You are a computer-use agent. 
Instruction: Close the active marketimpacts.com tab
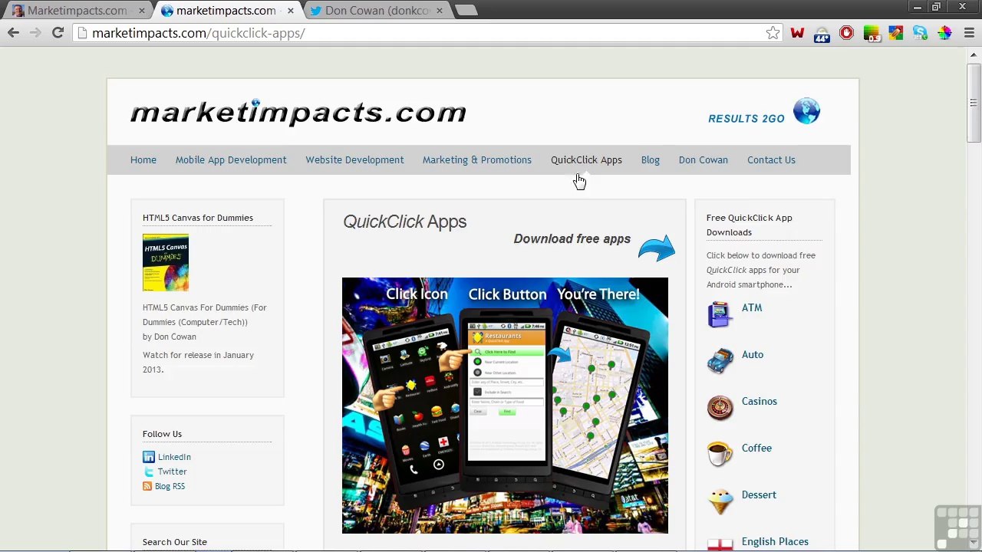[291, 11]
